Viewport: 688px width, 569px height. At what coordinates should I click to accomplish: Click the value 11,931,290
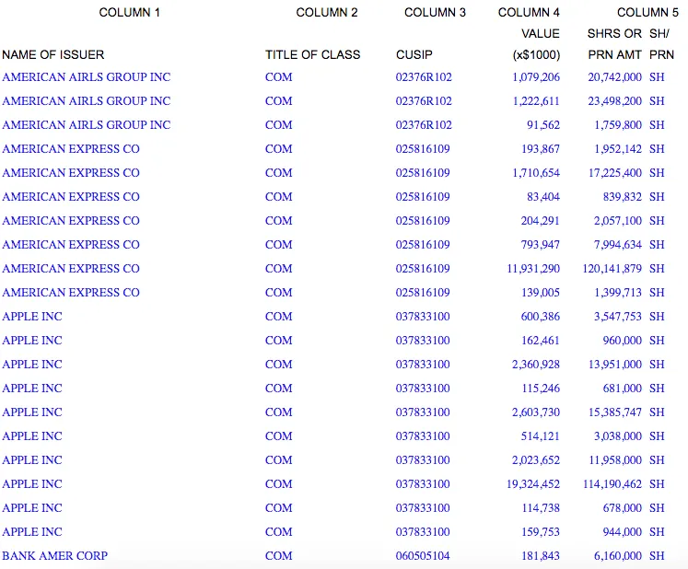tap(533, 269)
